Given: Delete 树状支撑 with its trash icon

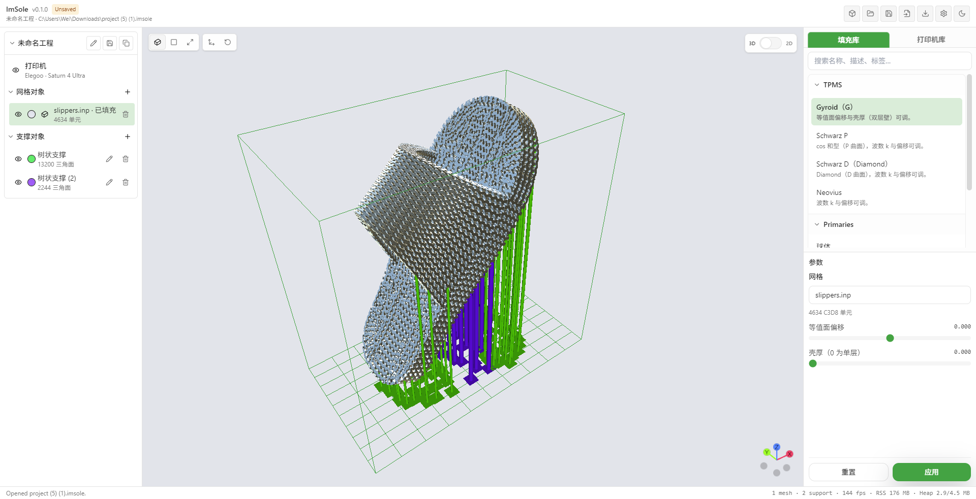Looking at the screenshot, I should [126, 159].
